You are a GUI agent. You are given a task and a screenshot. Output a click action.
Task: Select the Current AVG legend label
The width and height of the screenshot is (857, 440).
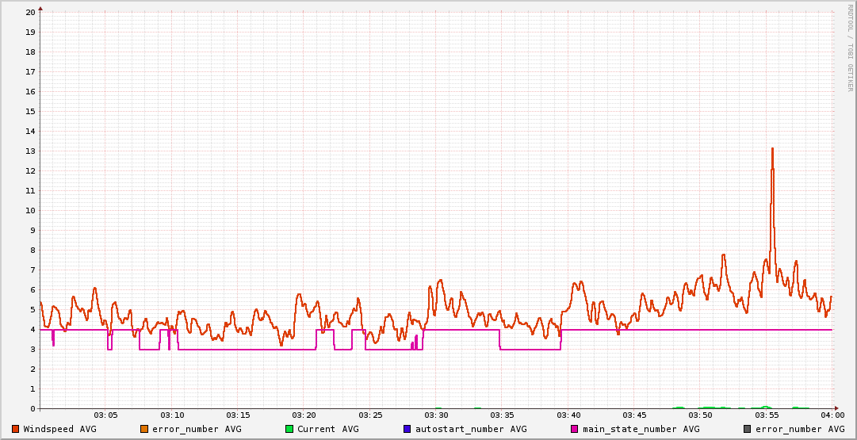[327, 429]
